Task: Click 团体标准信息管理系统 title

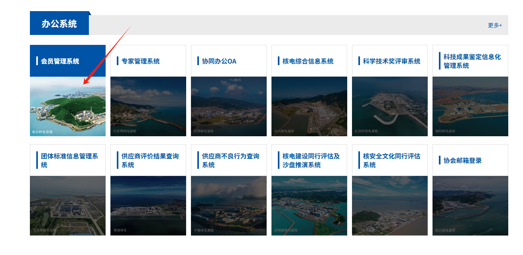Action: [x=69, y=160]
